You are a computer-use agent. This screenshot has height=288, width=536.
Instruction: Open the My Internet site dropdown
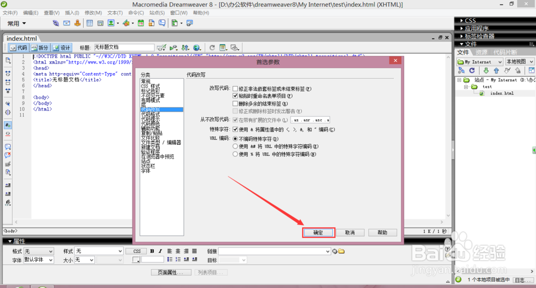[x=480, y=61]
